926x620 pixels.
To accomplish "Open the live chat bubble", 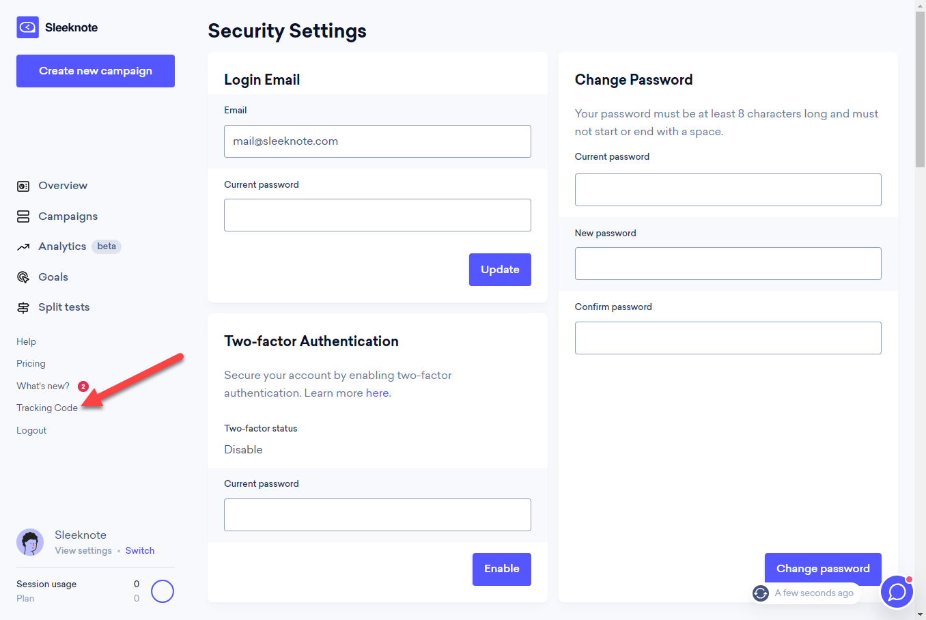I will click(897, 592).
